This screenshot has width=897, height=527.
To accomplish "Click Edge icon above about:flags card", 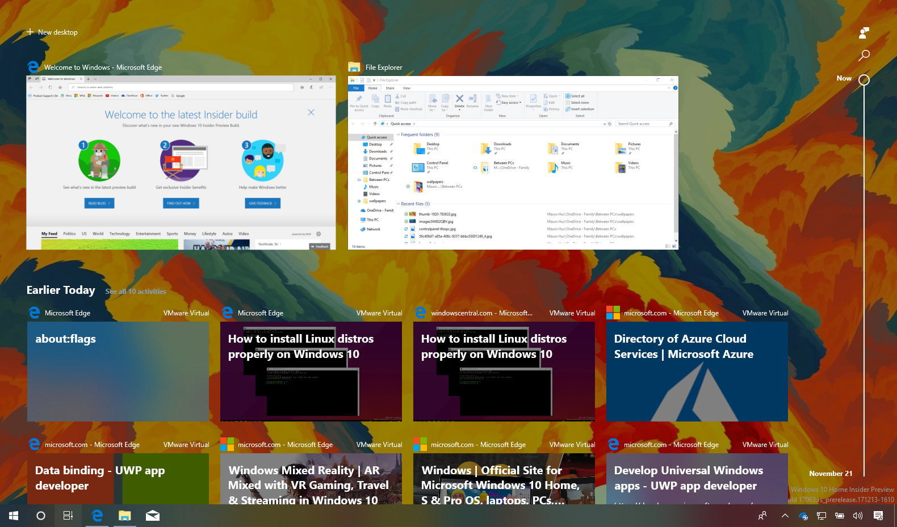I will 34,313.
